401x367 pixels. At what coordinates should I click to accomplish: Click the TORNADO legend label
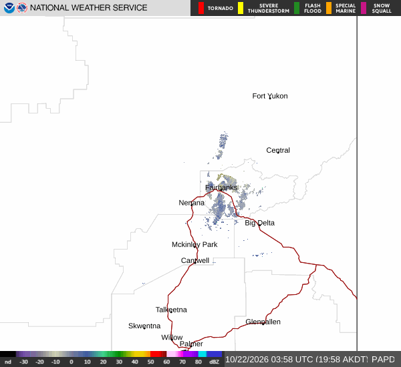pyautogui.click(x=220, y=9)
